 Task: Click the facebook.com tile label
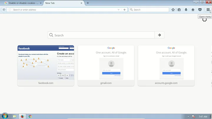pyautogui.click(x=46, y=83)
